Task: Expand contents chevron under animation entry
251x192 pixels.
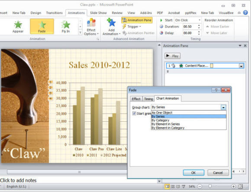Action: point(168,72)
